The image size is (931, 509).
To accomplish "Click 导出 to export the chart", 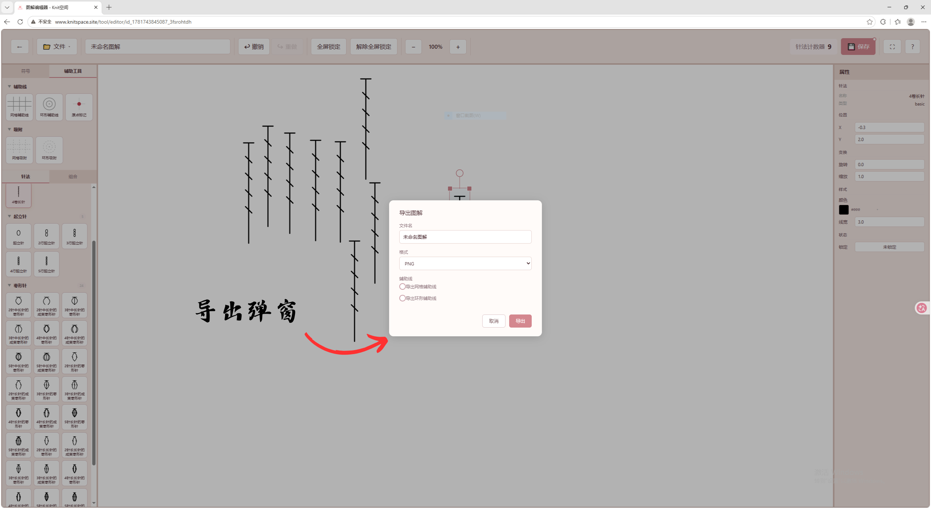I will [x=520, y=321].
